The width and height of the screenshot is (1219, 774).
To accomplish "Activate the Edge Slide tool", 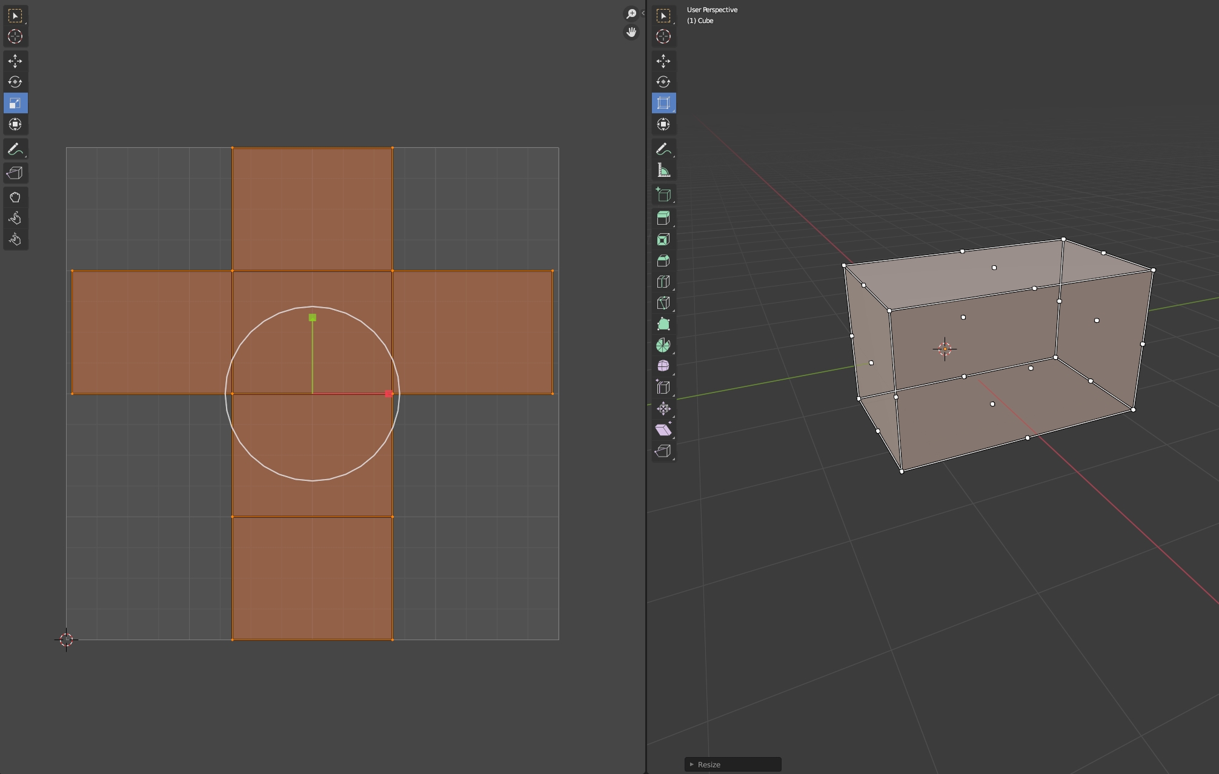I will pos(663,388).
